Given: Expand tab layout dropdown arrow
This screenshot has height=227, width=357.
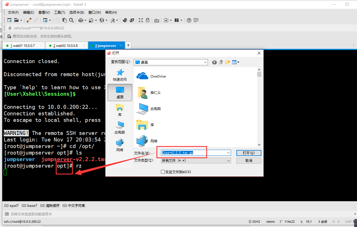Looking at the screenshot, I should point(181,20).
